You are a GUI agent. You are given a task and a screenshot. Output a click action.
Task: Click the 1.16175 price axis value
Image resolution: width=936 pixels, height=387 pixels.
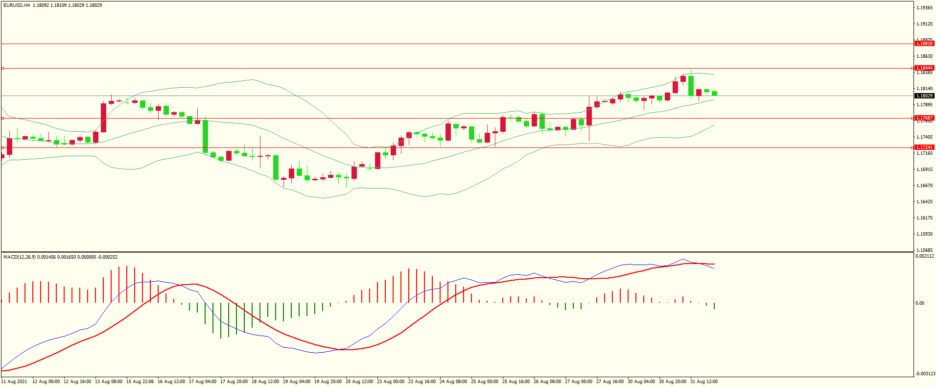click(924, 218)
